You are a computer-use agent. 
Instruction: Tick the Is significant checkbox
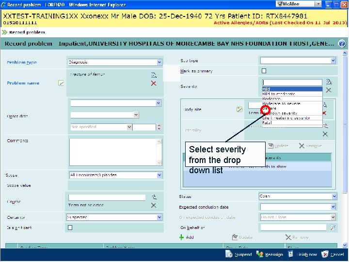[x=70, y=228]
